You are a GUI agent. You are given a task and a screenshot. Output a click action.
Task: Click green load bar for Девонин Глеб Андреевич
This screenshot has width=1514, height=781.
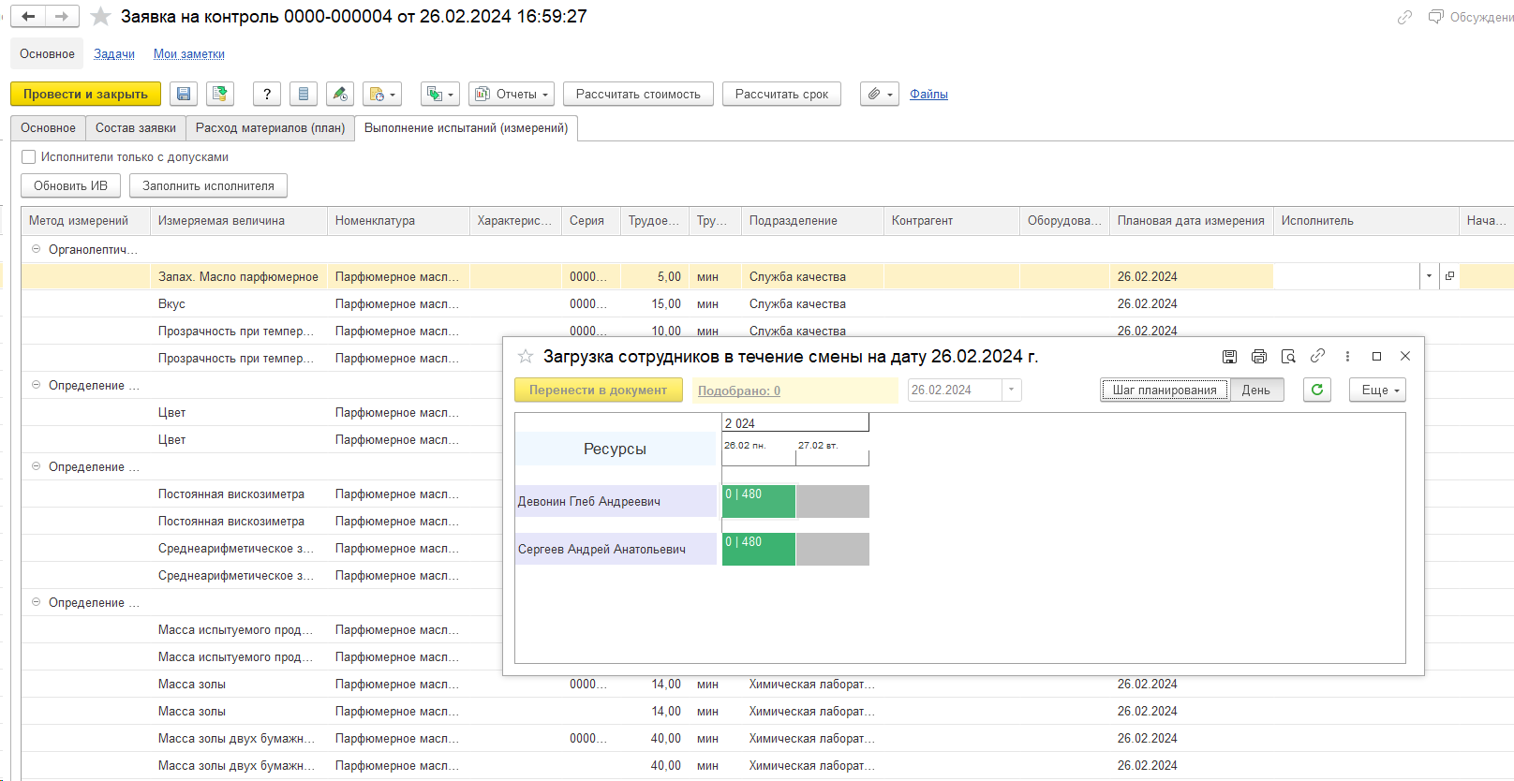[759, 501]
